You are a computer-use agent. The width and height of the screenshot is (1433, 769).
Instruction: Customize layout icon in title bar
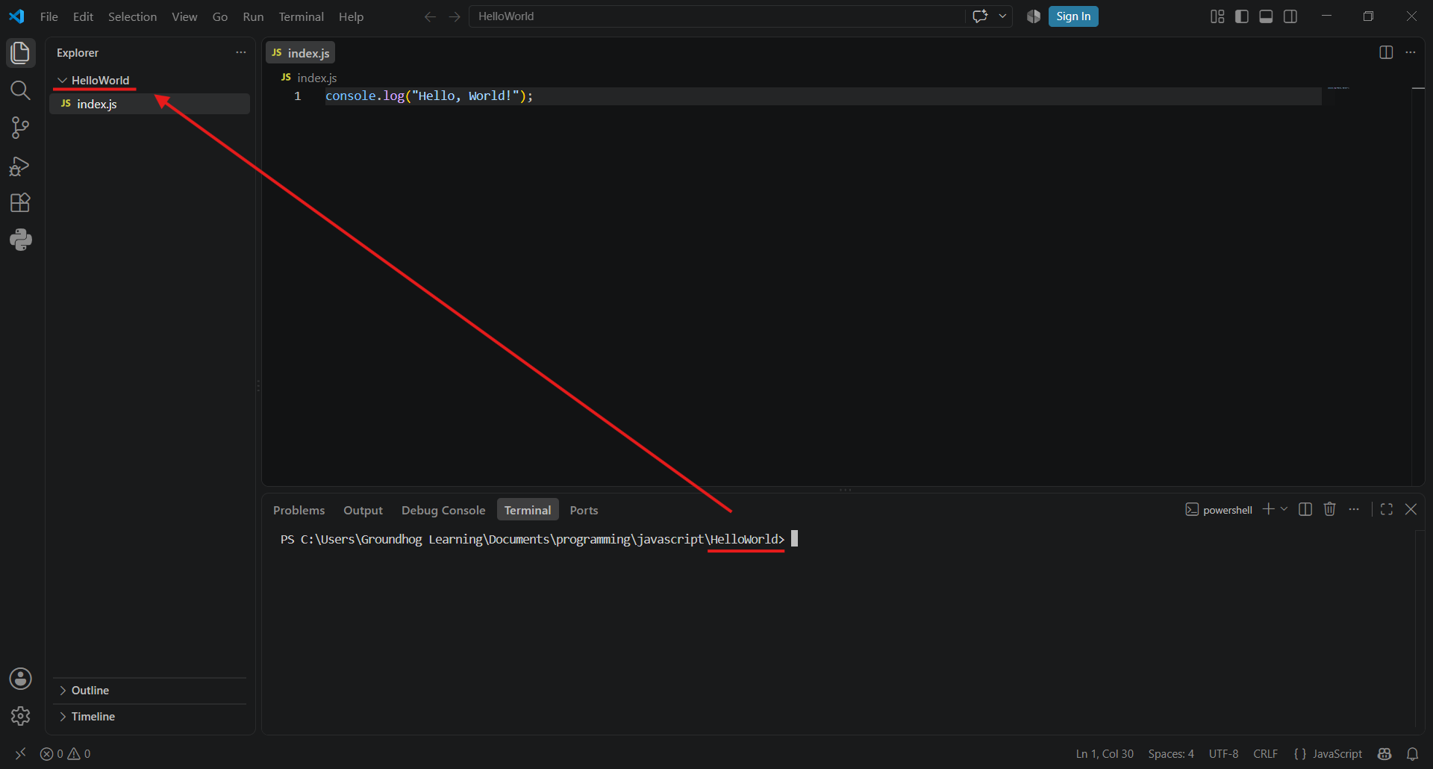pos(1217,16)
